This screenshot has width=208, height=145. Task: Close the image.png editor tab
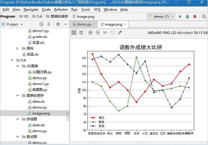125,24
